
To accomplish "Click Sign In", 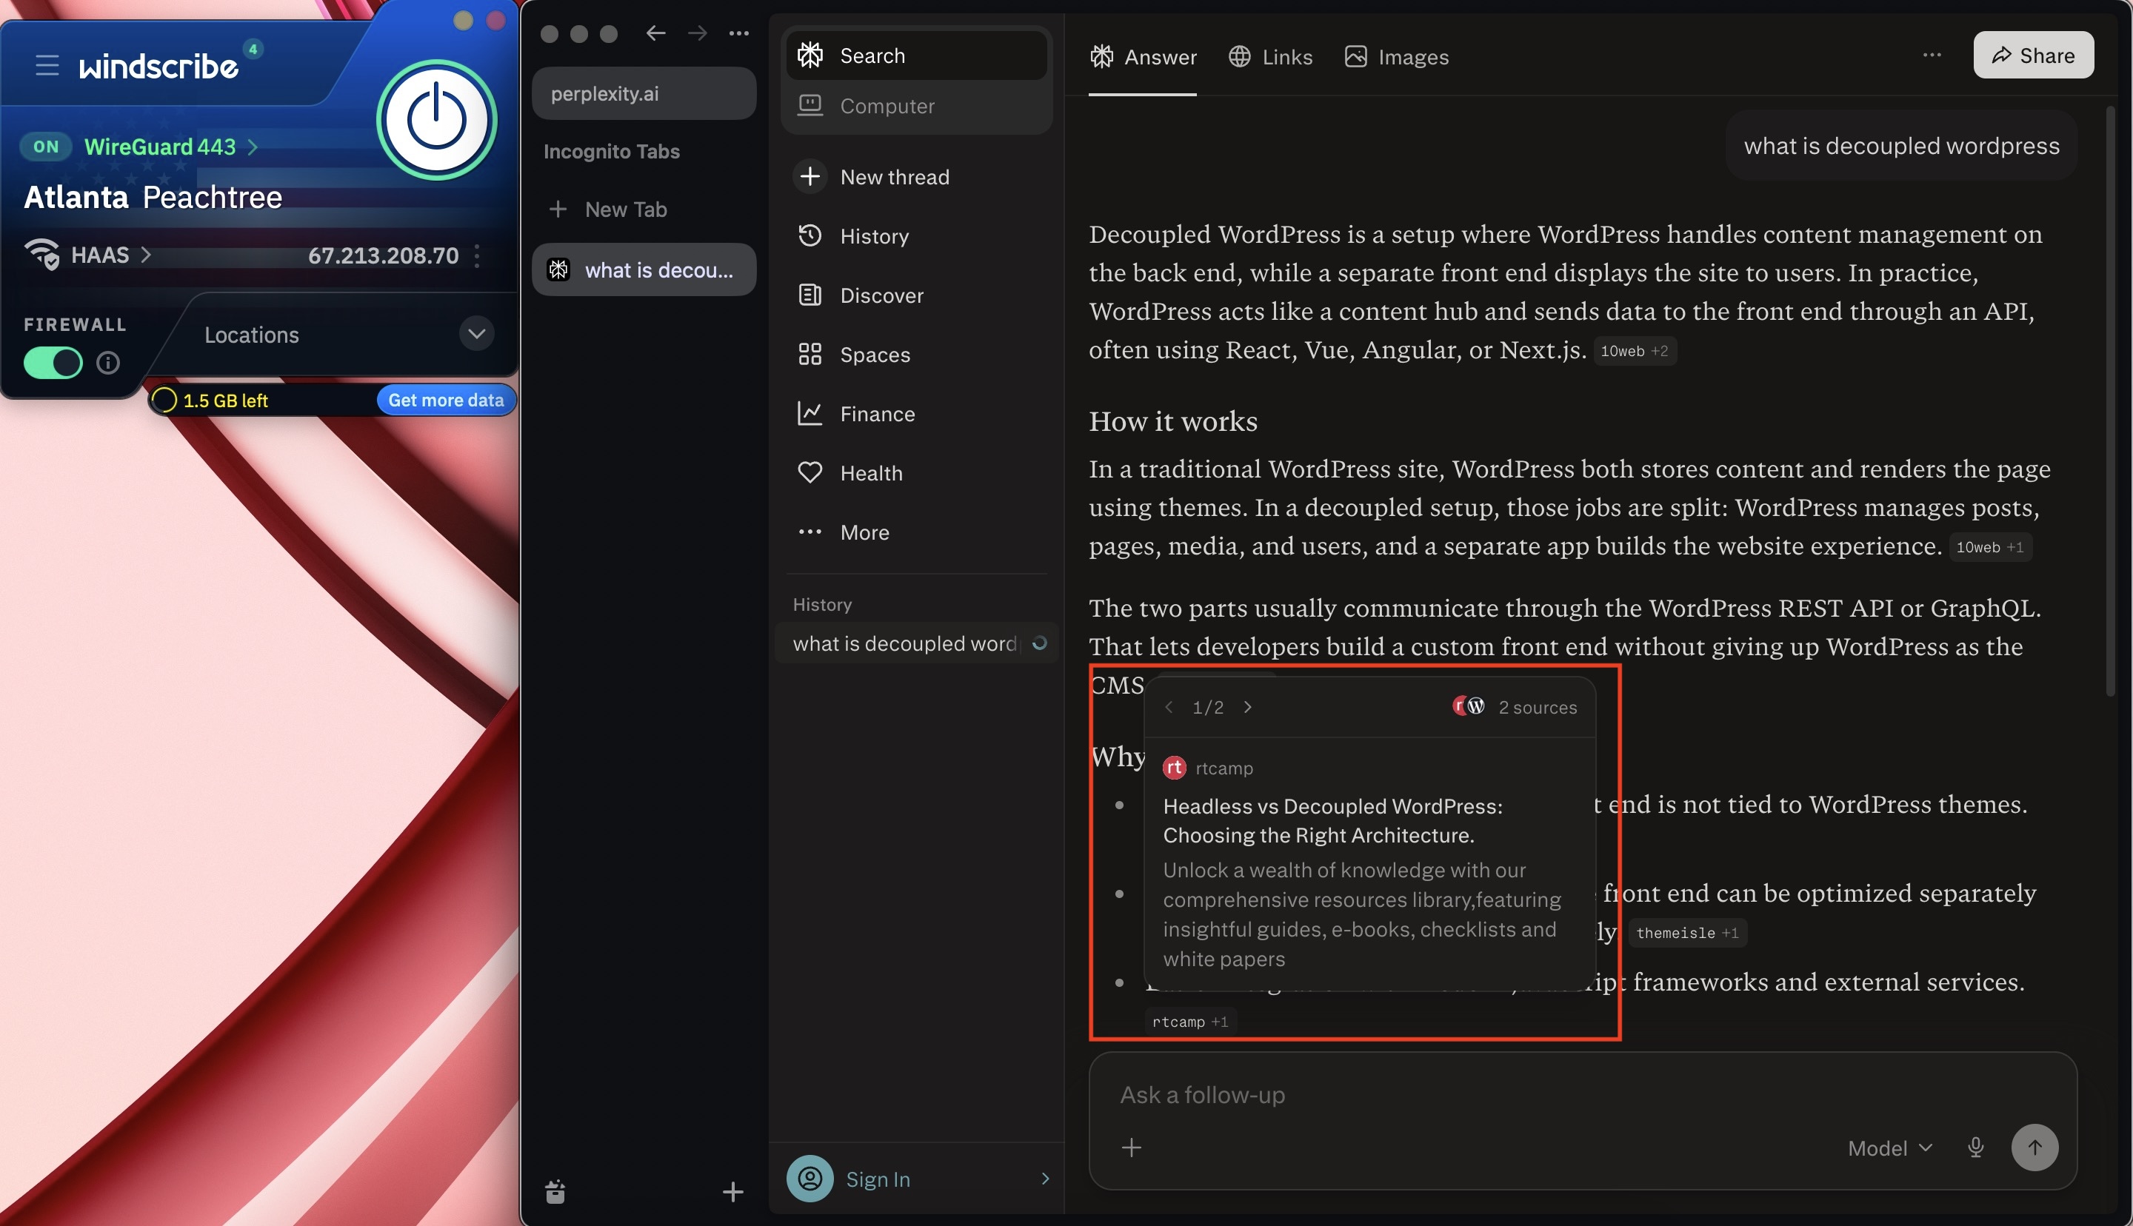I will (878, 1179).
